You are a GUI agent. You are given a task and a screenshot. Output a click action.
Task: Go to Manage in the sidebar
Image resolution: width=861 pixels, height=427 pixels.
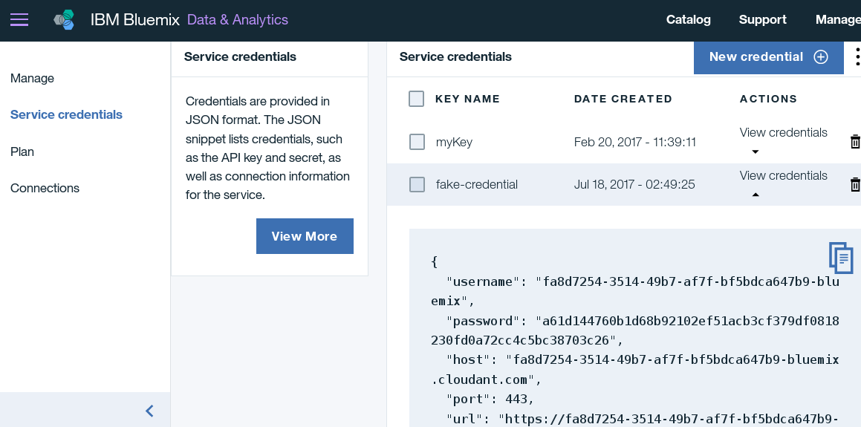click(33, 78)
